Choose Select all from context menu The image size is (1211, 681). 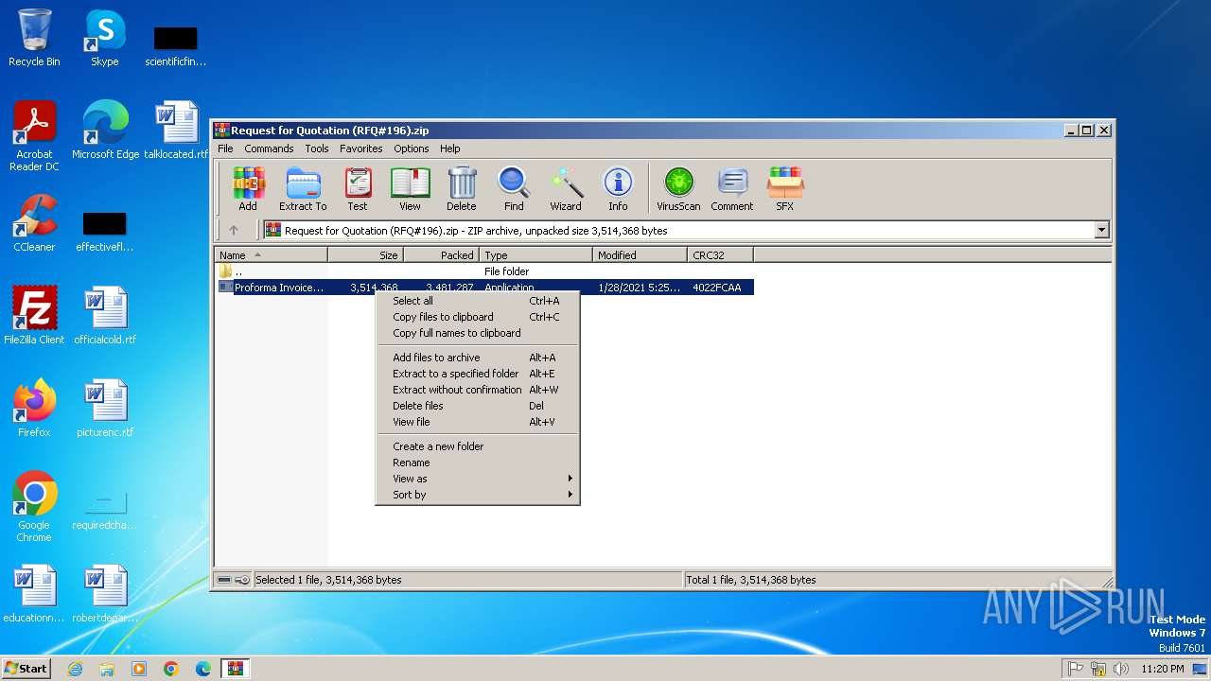pos(478,301)
